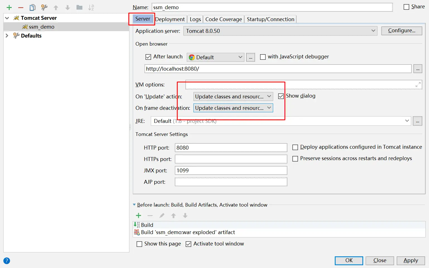
Task: Click browse button next to URL field
Action: pyautogui.click(x=418, y=69)
